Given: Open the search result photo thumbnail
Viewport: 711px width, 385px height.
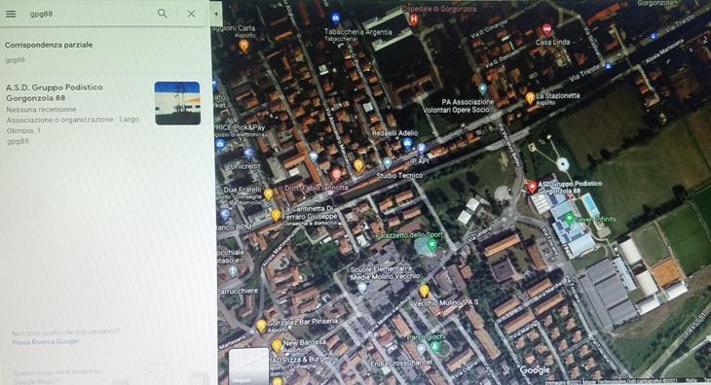Looking at the screenshot, I should point(177,103).
